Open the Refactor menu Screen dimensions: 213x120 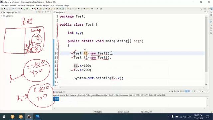pyautogui.click(x=21, y=6)
